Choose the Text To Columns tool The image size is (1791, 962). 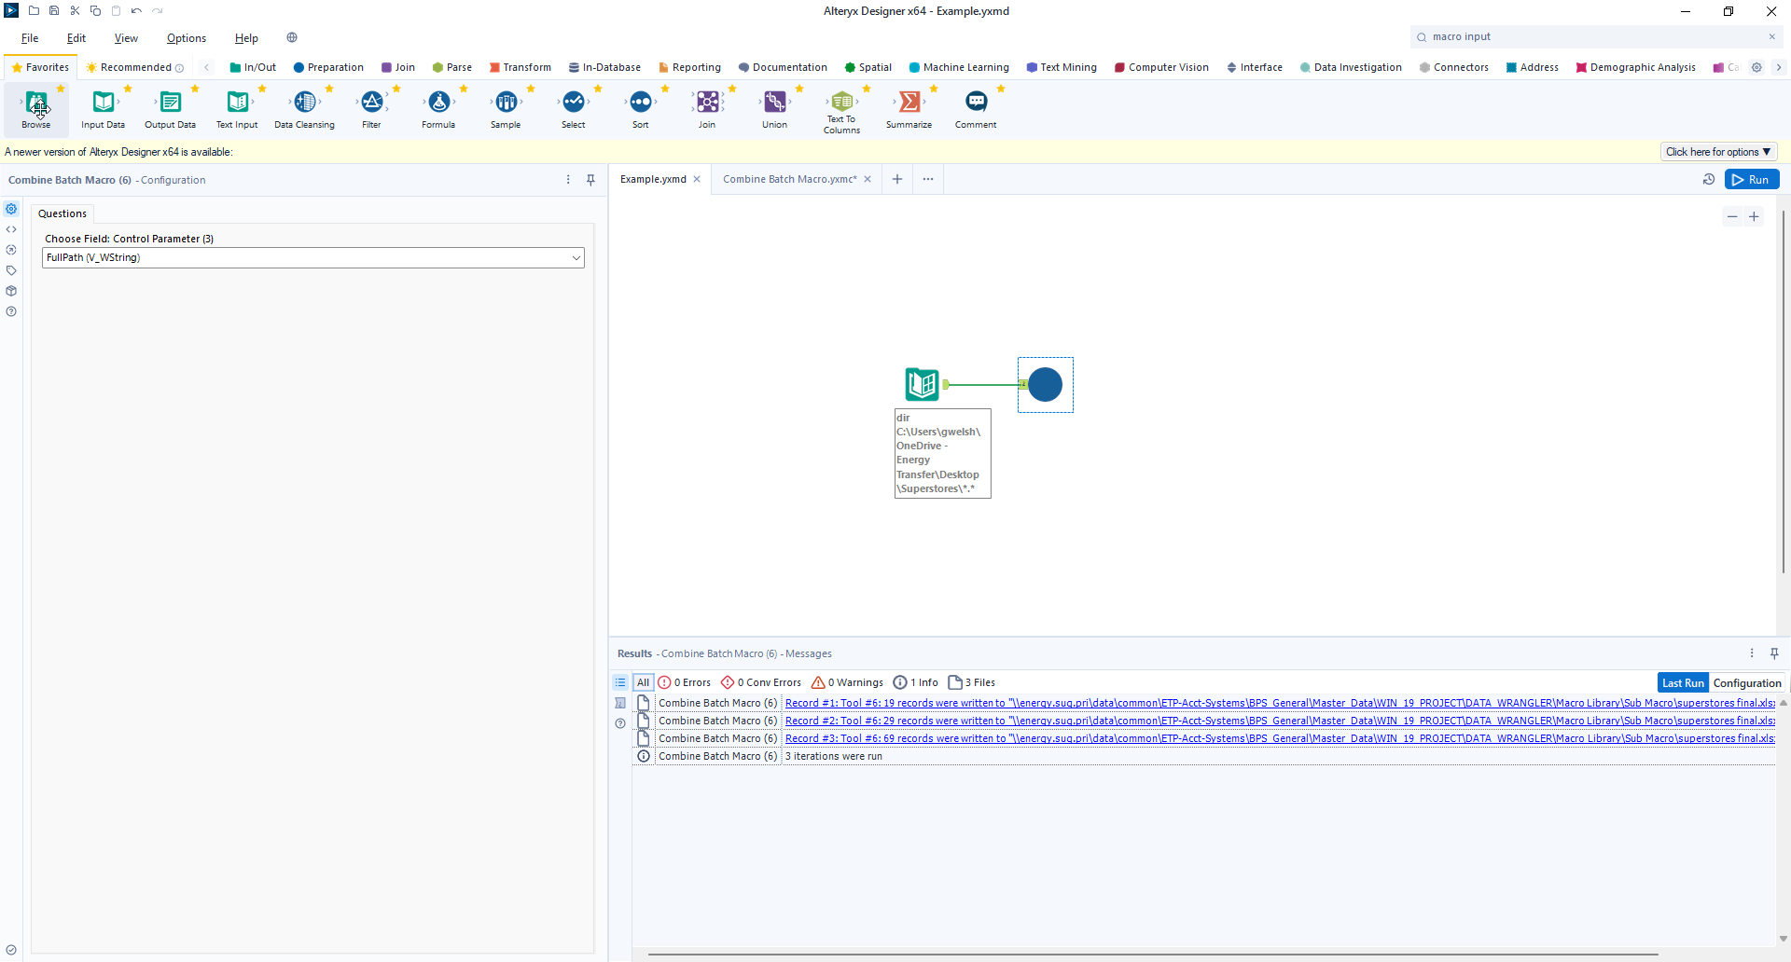coord(841,103)
